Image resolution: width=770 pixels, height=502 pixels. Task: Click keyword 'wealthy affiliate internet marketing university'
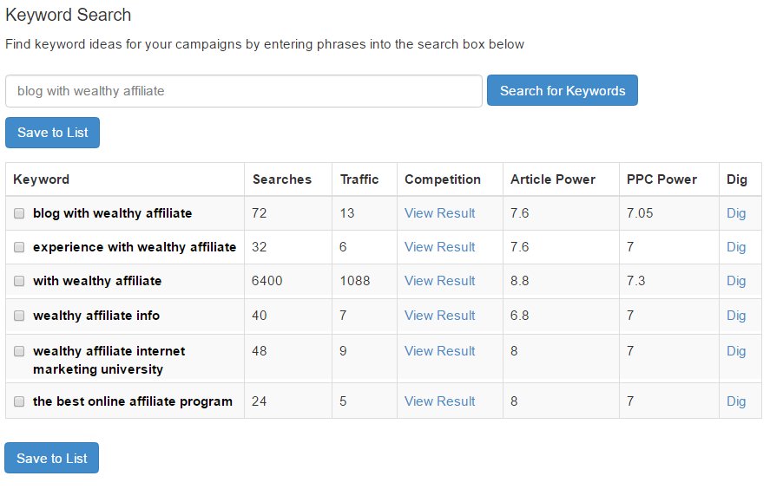[109, 360]
